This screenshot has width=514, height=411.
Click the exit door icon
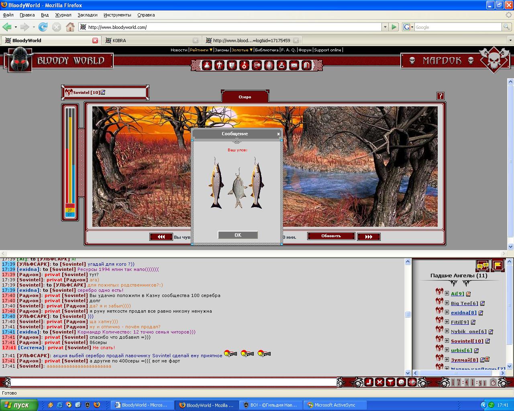point(306,65)
